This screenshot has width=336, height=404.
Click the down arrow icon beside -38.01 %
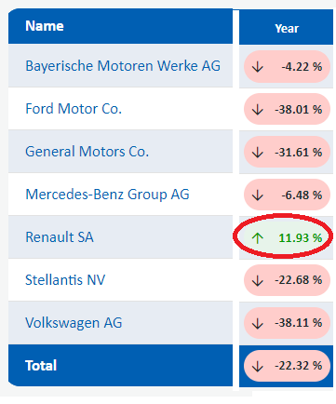(x=258, y=110)
